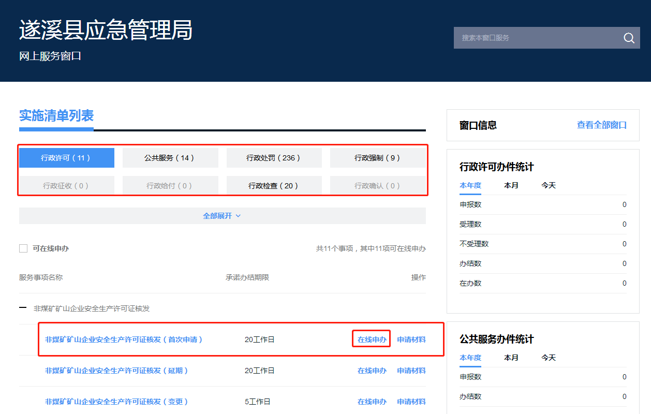Image resolution: width=651 pixels, height=414 pixels.
Task: Expand the list with 全部展开
Action: 222,216
